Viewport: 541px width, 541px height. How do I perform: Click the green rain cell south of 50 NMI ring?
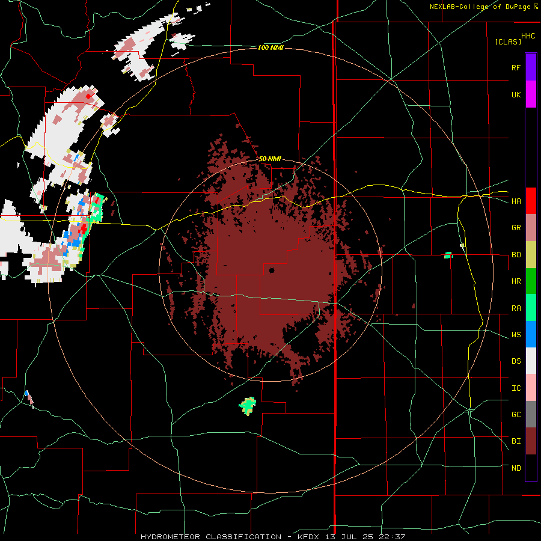[248, 405]
